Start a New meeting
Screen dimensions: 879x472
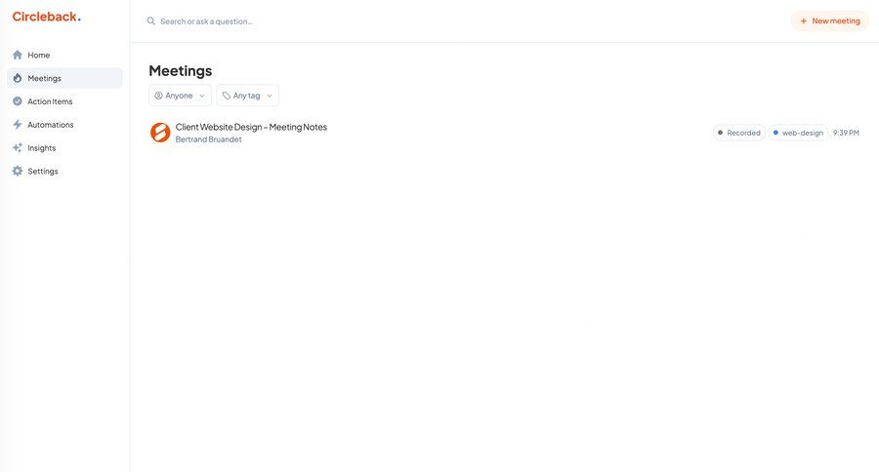(x=829, y=20)
